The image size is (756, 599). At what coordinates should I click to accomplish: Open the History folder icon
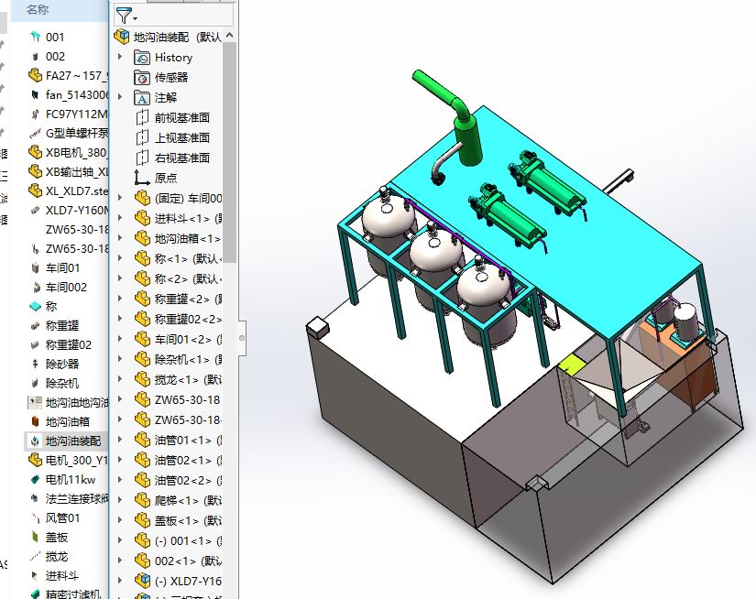(142, 58)
